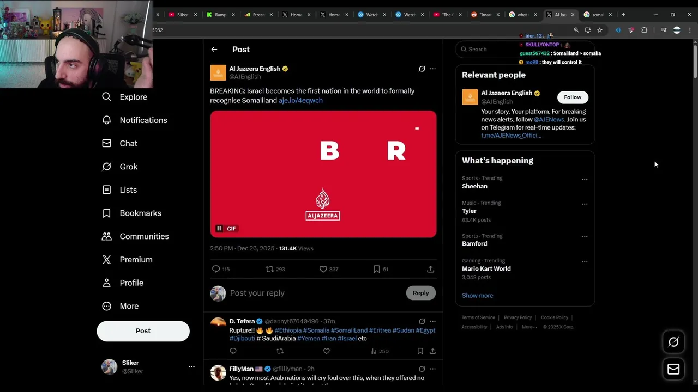Open options for Sheehan trend
698x392 pixels.
coord(585,179)
